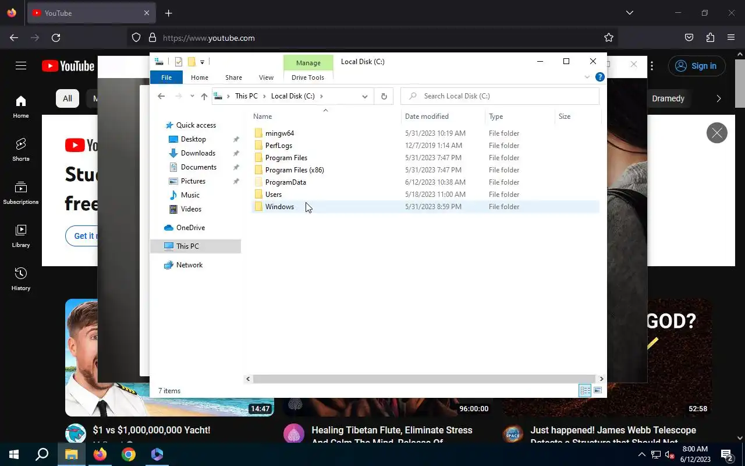
Task: Open History in the YouTube sidebar
Action: pyautogui.click(x=21, y=278)
